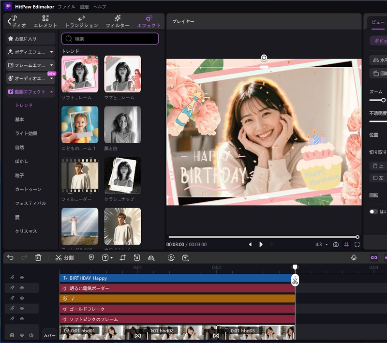Toggle visibility of BIRTHDAY Happy text track
Screen dimensions: 387x343
click(x=22, y=278)
